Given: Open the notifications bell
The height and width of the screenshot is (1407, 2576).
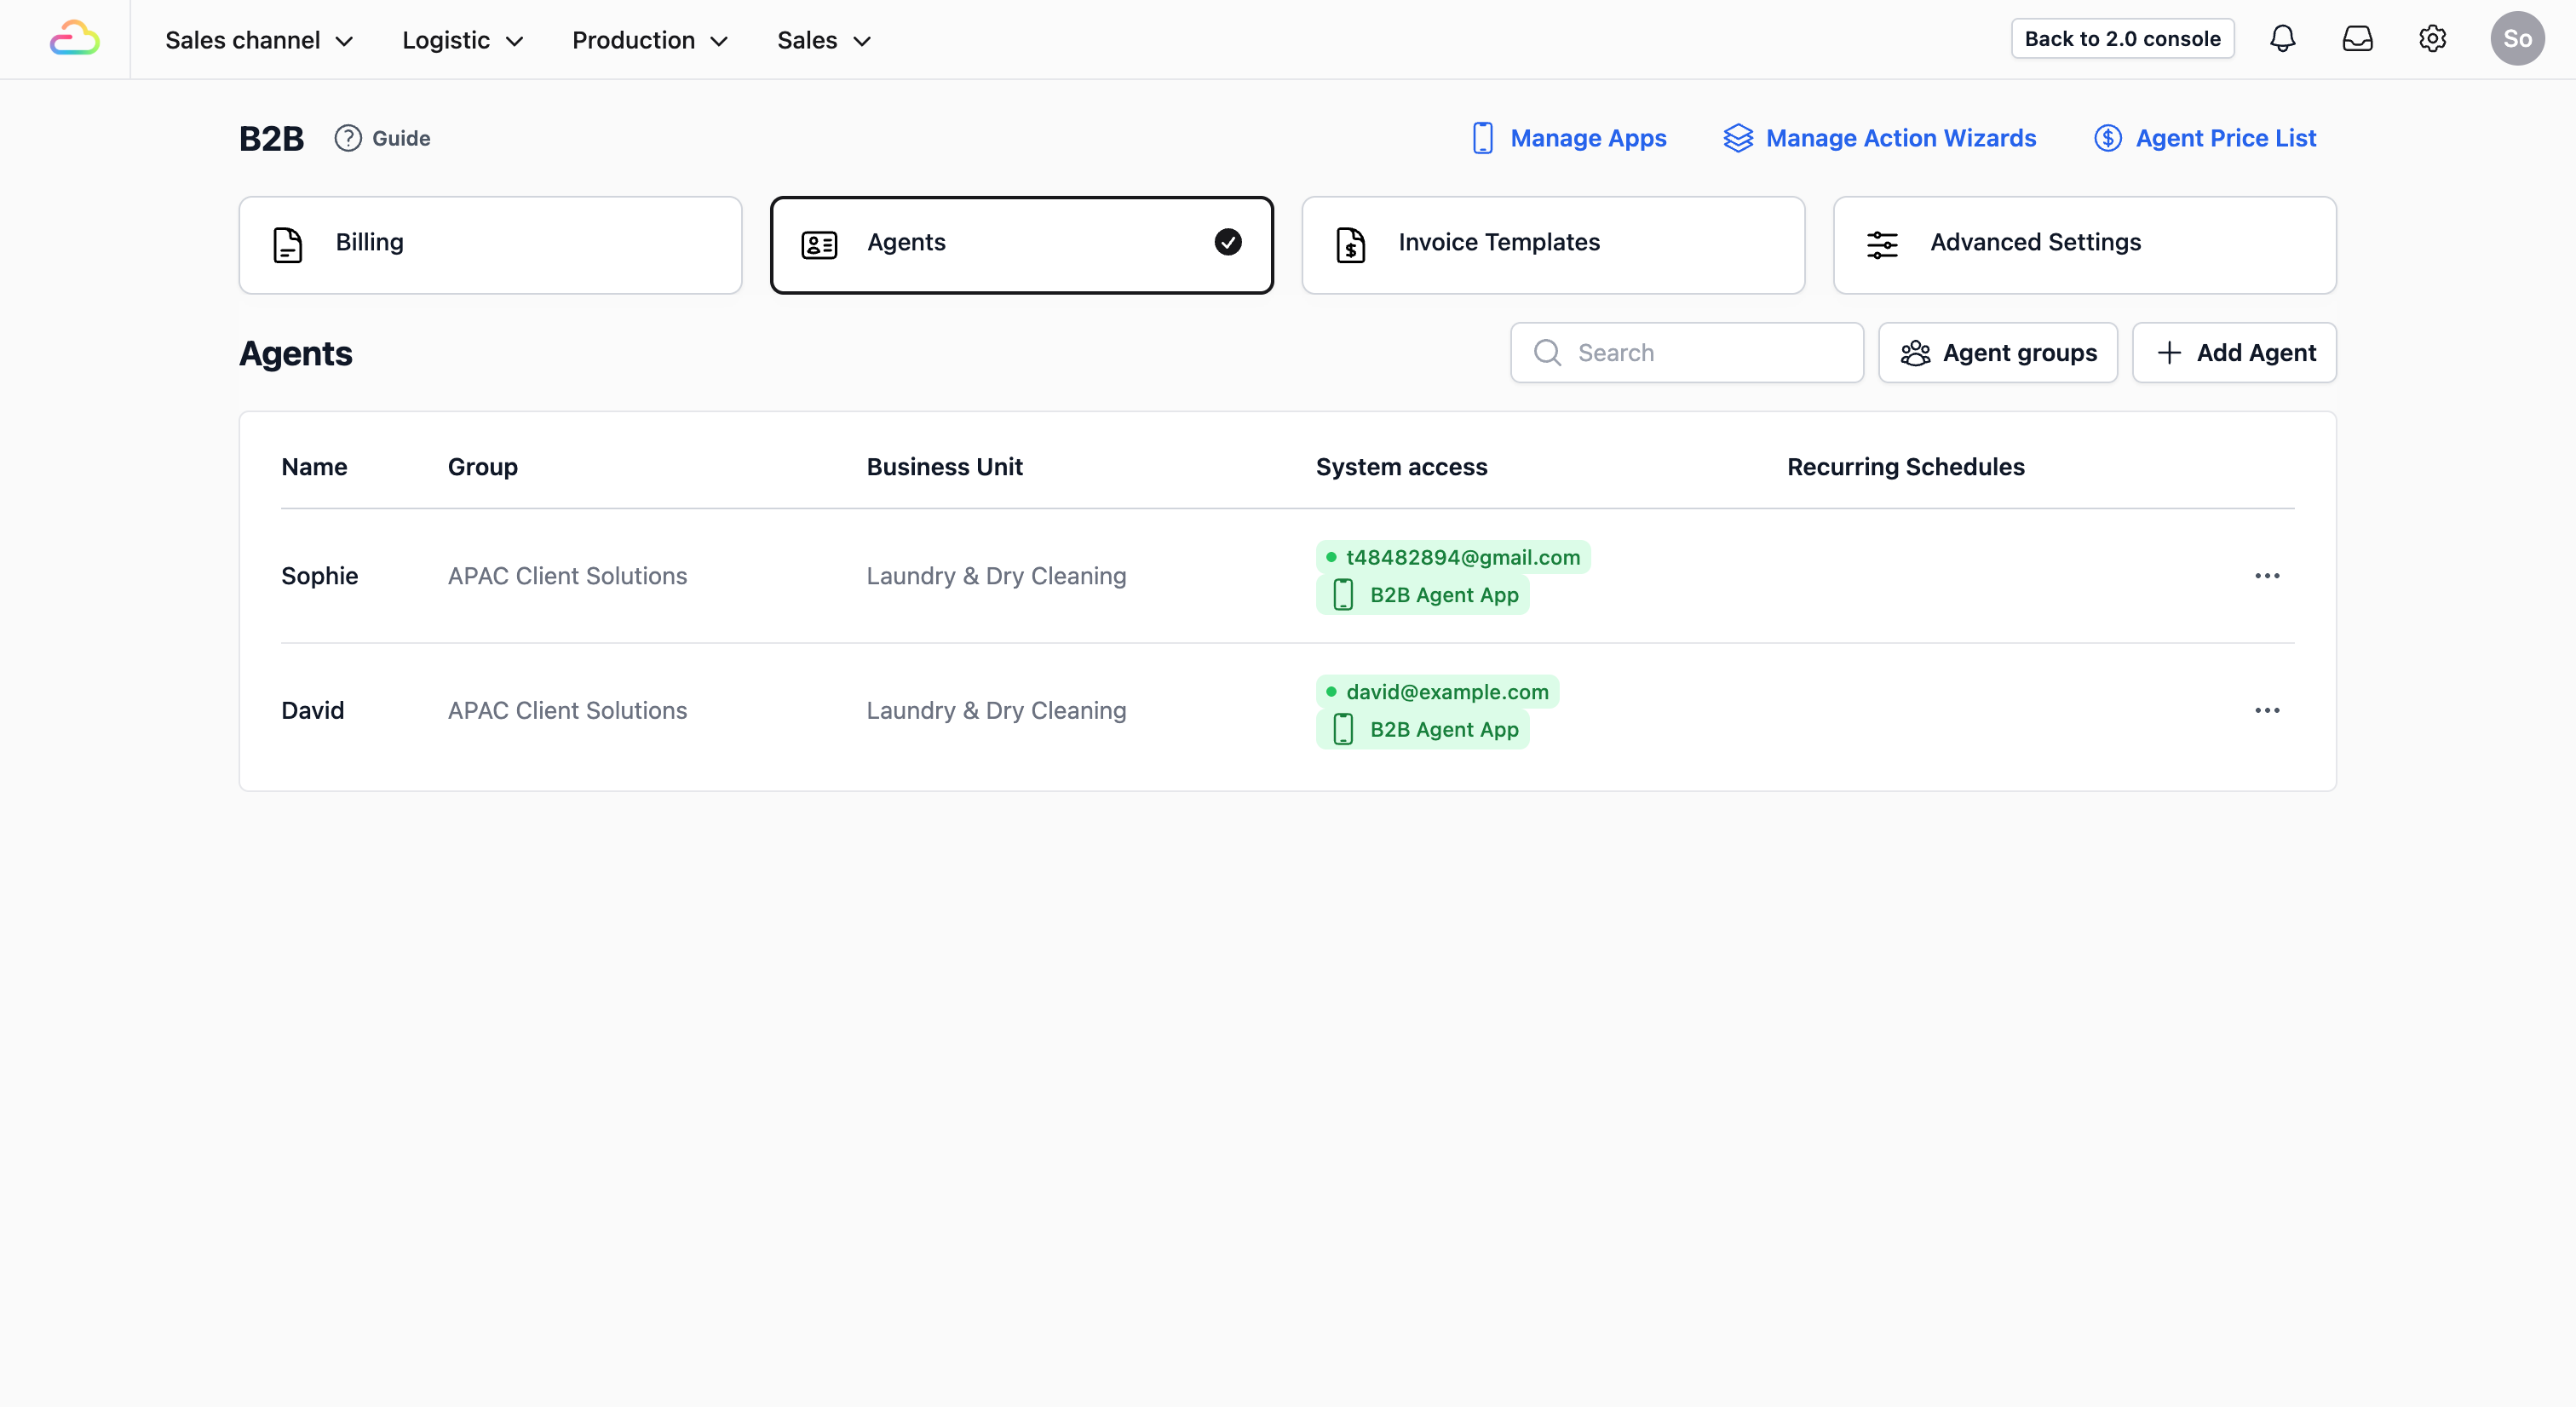Looking at the screenshot, I should pyautogui.click(x=2282, y=39).
